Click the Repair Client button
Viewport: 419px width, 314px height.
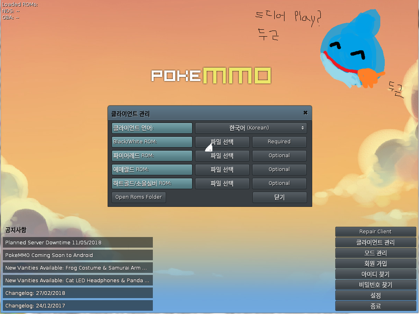[x=375, y=232]
